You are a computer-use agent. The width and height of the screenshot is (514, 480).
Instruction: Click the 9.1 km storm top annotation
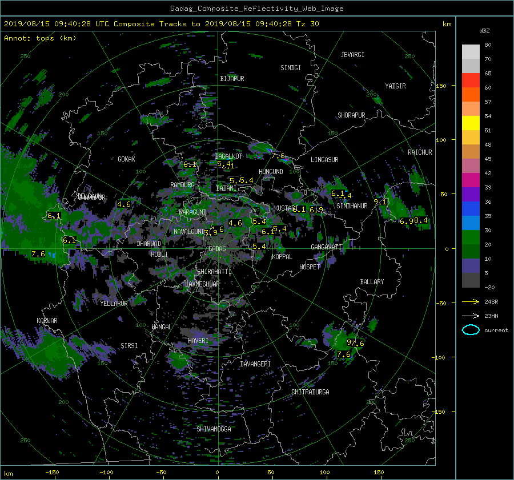point(380,202)
